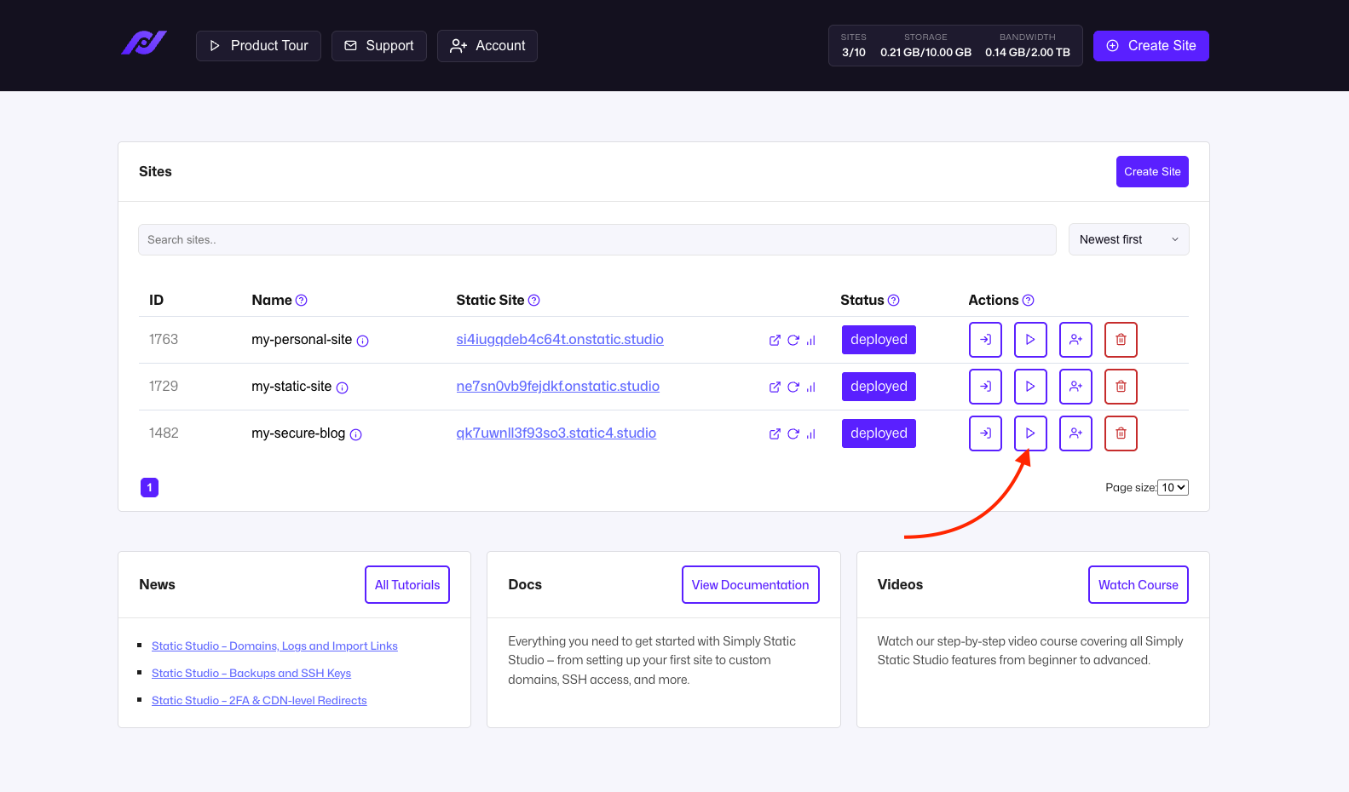This screenshot has width=1349, height=792.
Task: Open my-secure-blog in external tab icon
Action: [x=775, y=434]
